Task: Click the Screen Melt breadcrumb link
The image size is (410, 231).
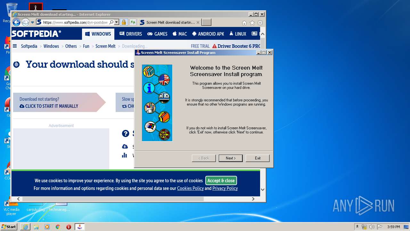Action: 105,46
